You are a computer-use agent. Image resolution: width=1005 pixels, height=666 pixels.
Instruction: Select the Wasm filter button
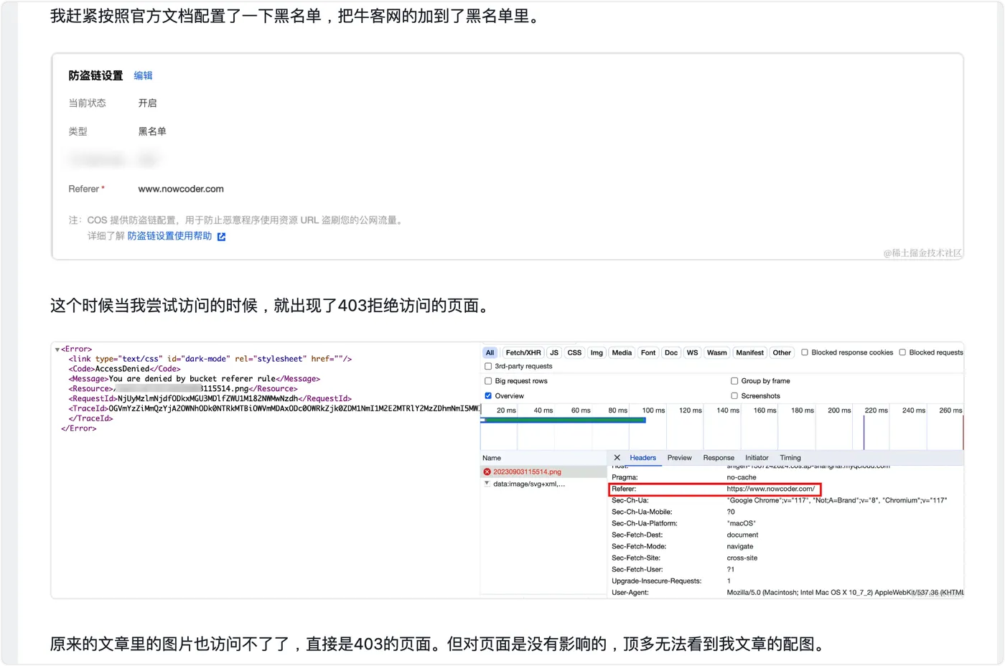716,352
